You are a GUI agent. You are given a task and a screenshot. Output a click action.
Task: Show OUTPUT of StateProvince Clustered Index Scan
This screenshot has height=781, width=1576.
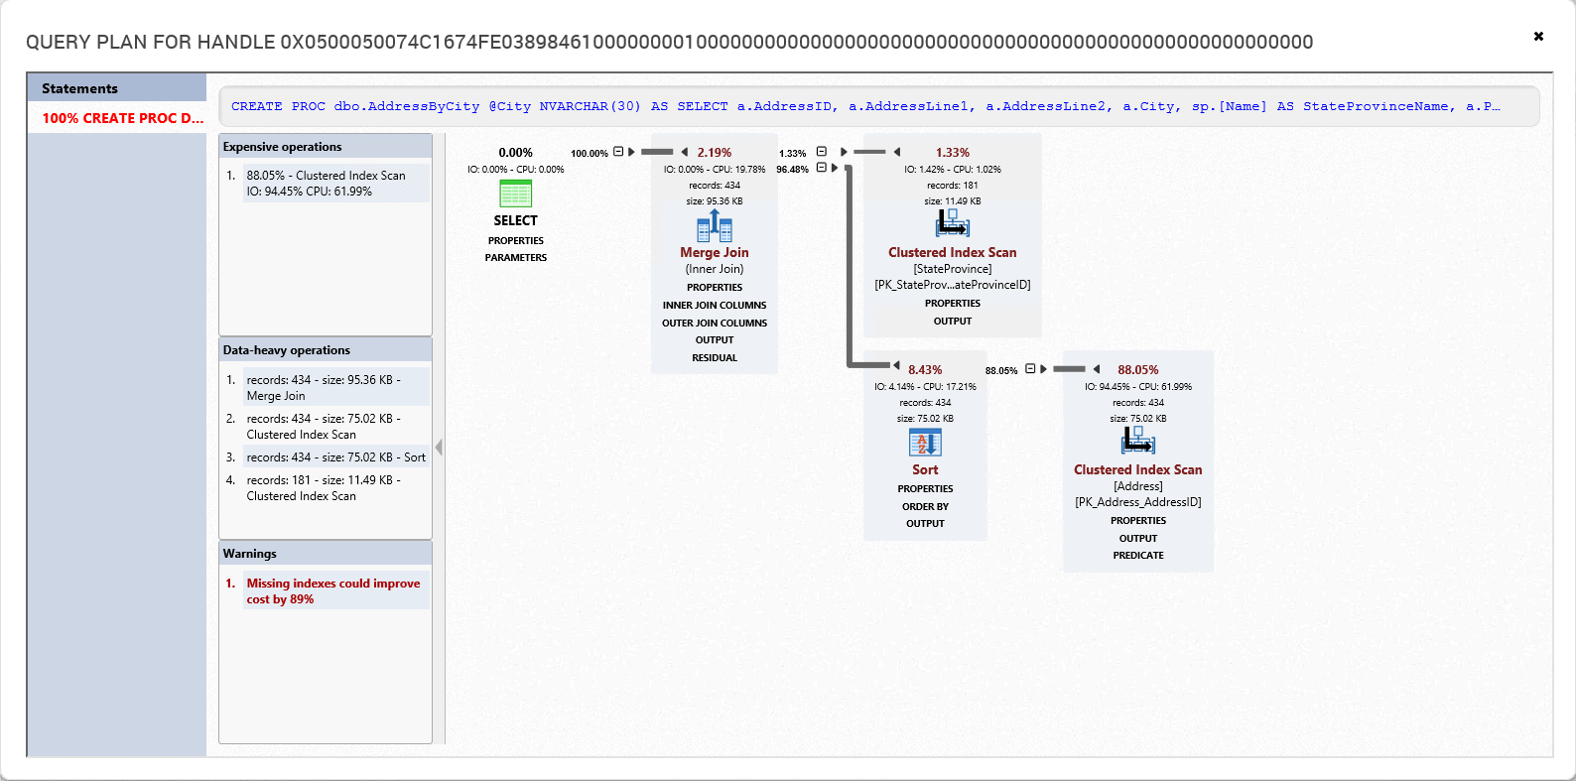[953, 322]
